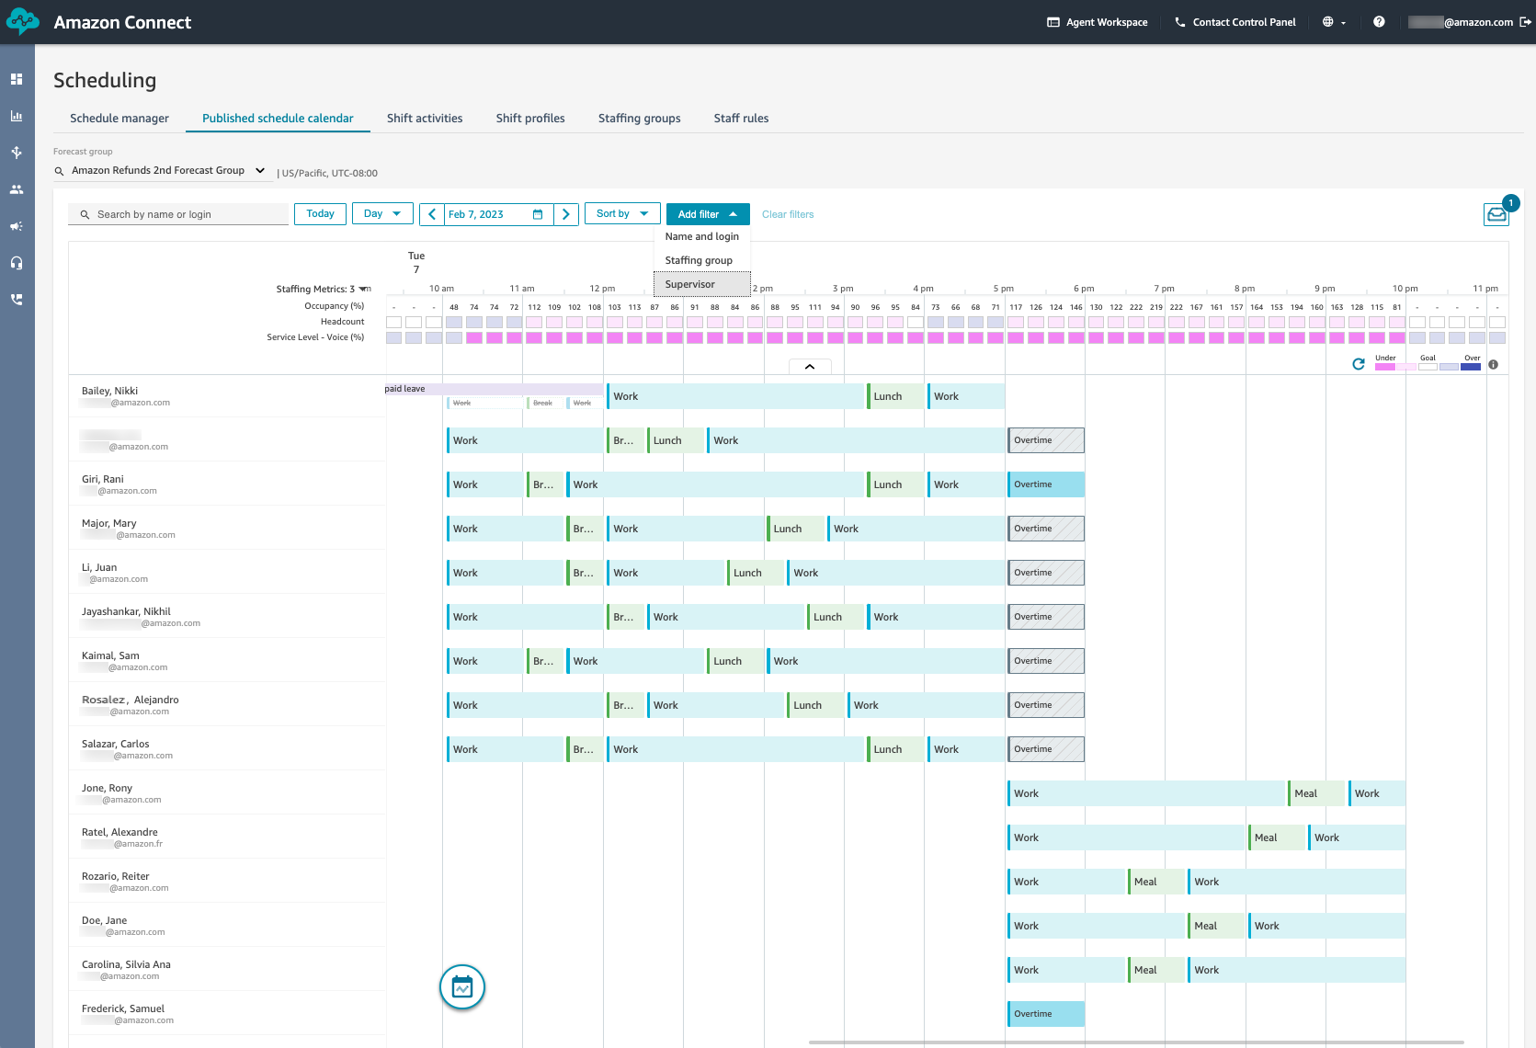Go to next day with right arrow
The height and width of the screenshot is (1048, 1536).
point(566,214)
